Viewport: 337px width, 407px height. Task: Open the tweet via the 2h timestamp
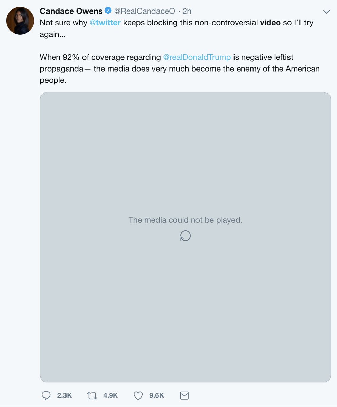pyautogui.click(x=187, y=11)
